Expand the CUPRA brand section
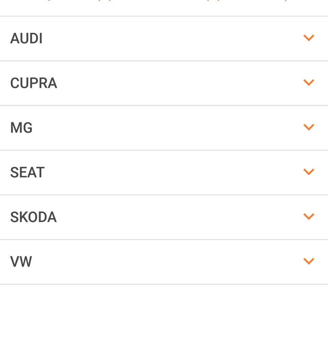 164,83
